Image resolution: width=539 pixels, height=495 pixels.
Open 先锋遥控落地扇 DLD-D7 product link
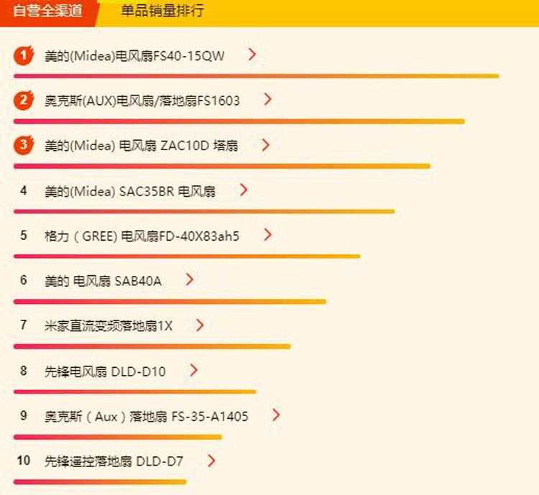114,461
